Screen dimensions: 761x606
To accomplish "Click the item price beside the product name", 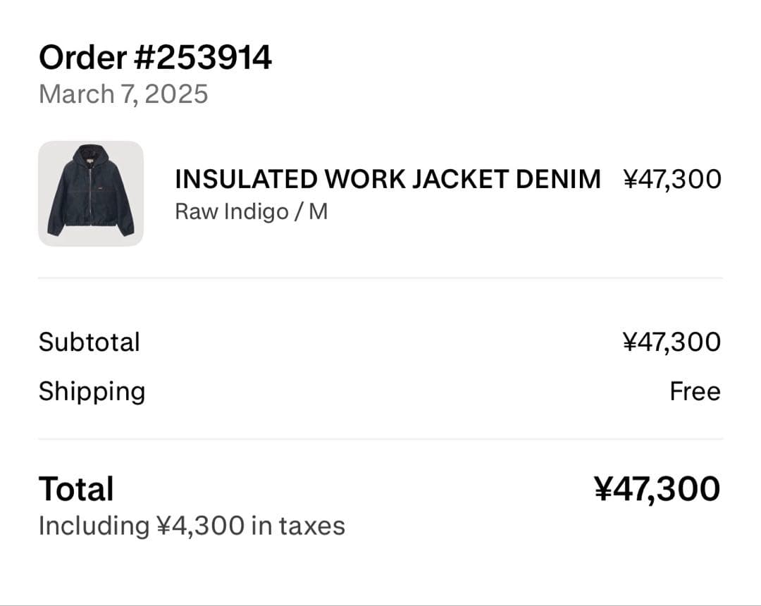I will tap(672, 180).
